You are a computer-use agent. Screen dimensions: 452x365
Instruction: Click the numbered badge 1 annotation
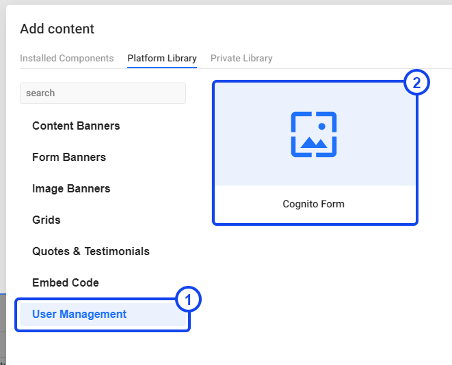[x=188, y=300]
